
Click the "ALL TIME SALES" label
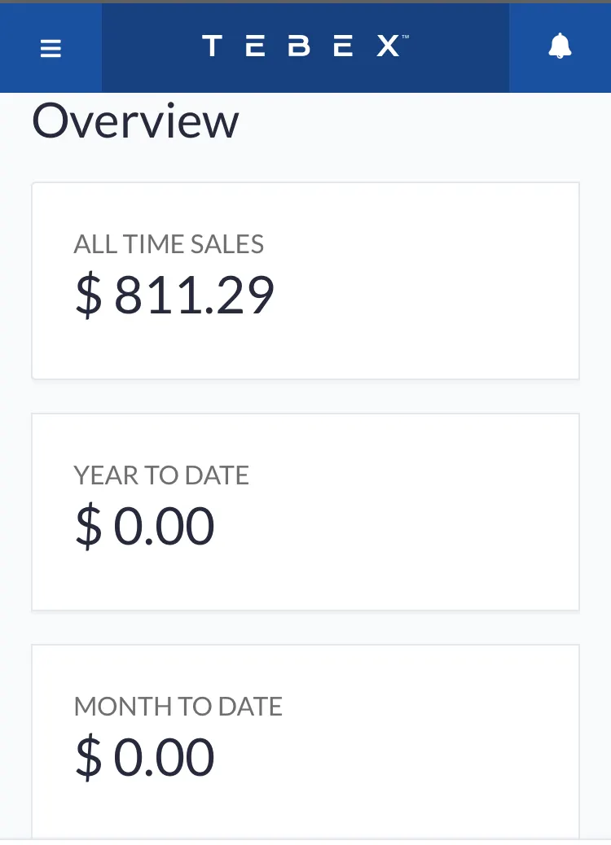click(x=169, y=244)
